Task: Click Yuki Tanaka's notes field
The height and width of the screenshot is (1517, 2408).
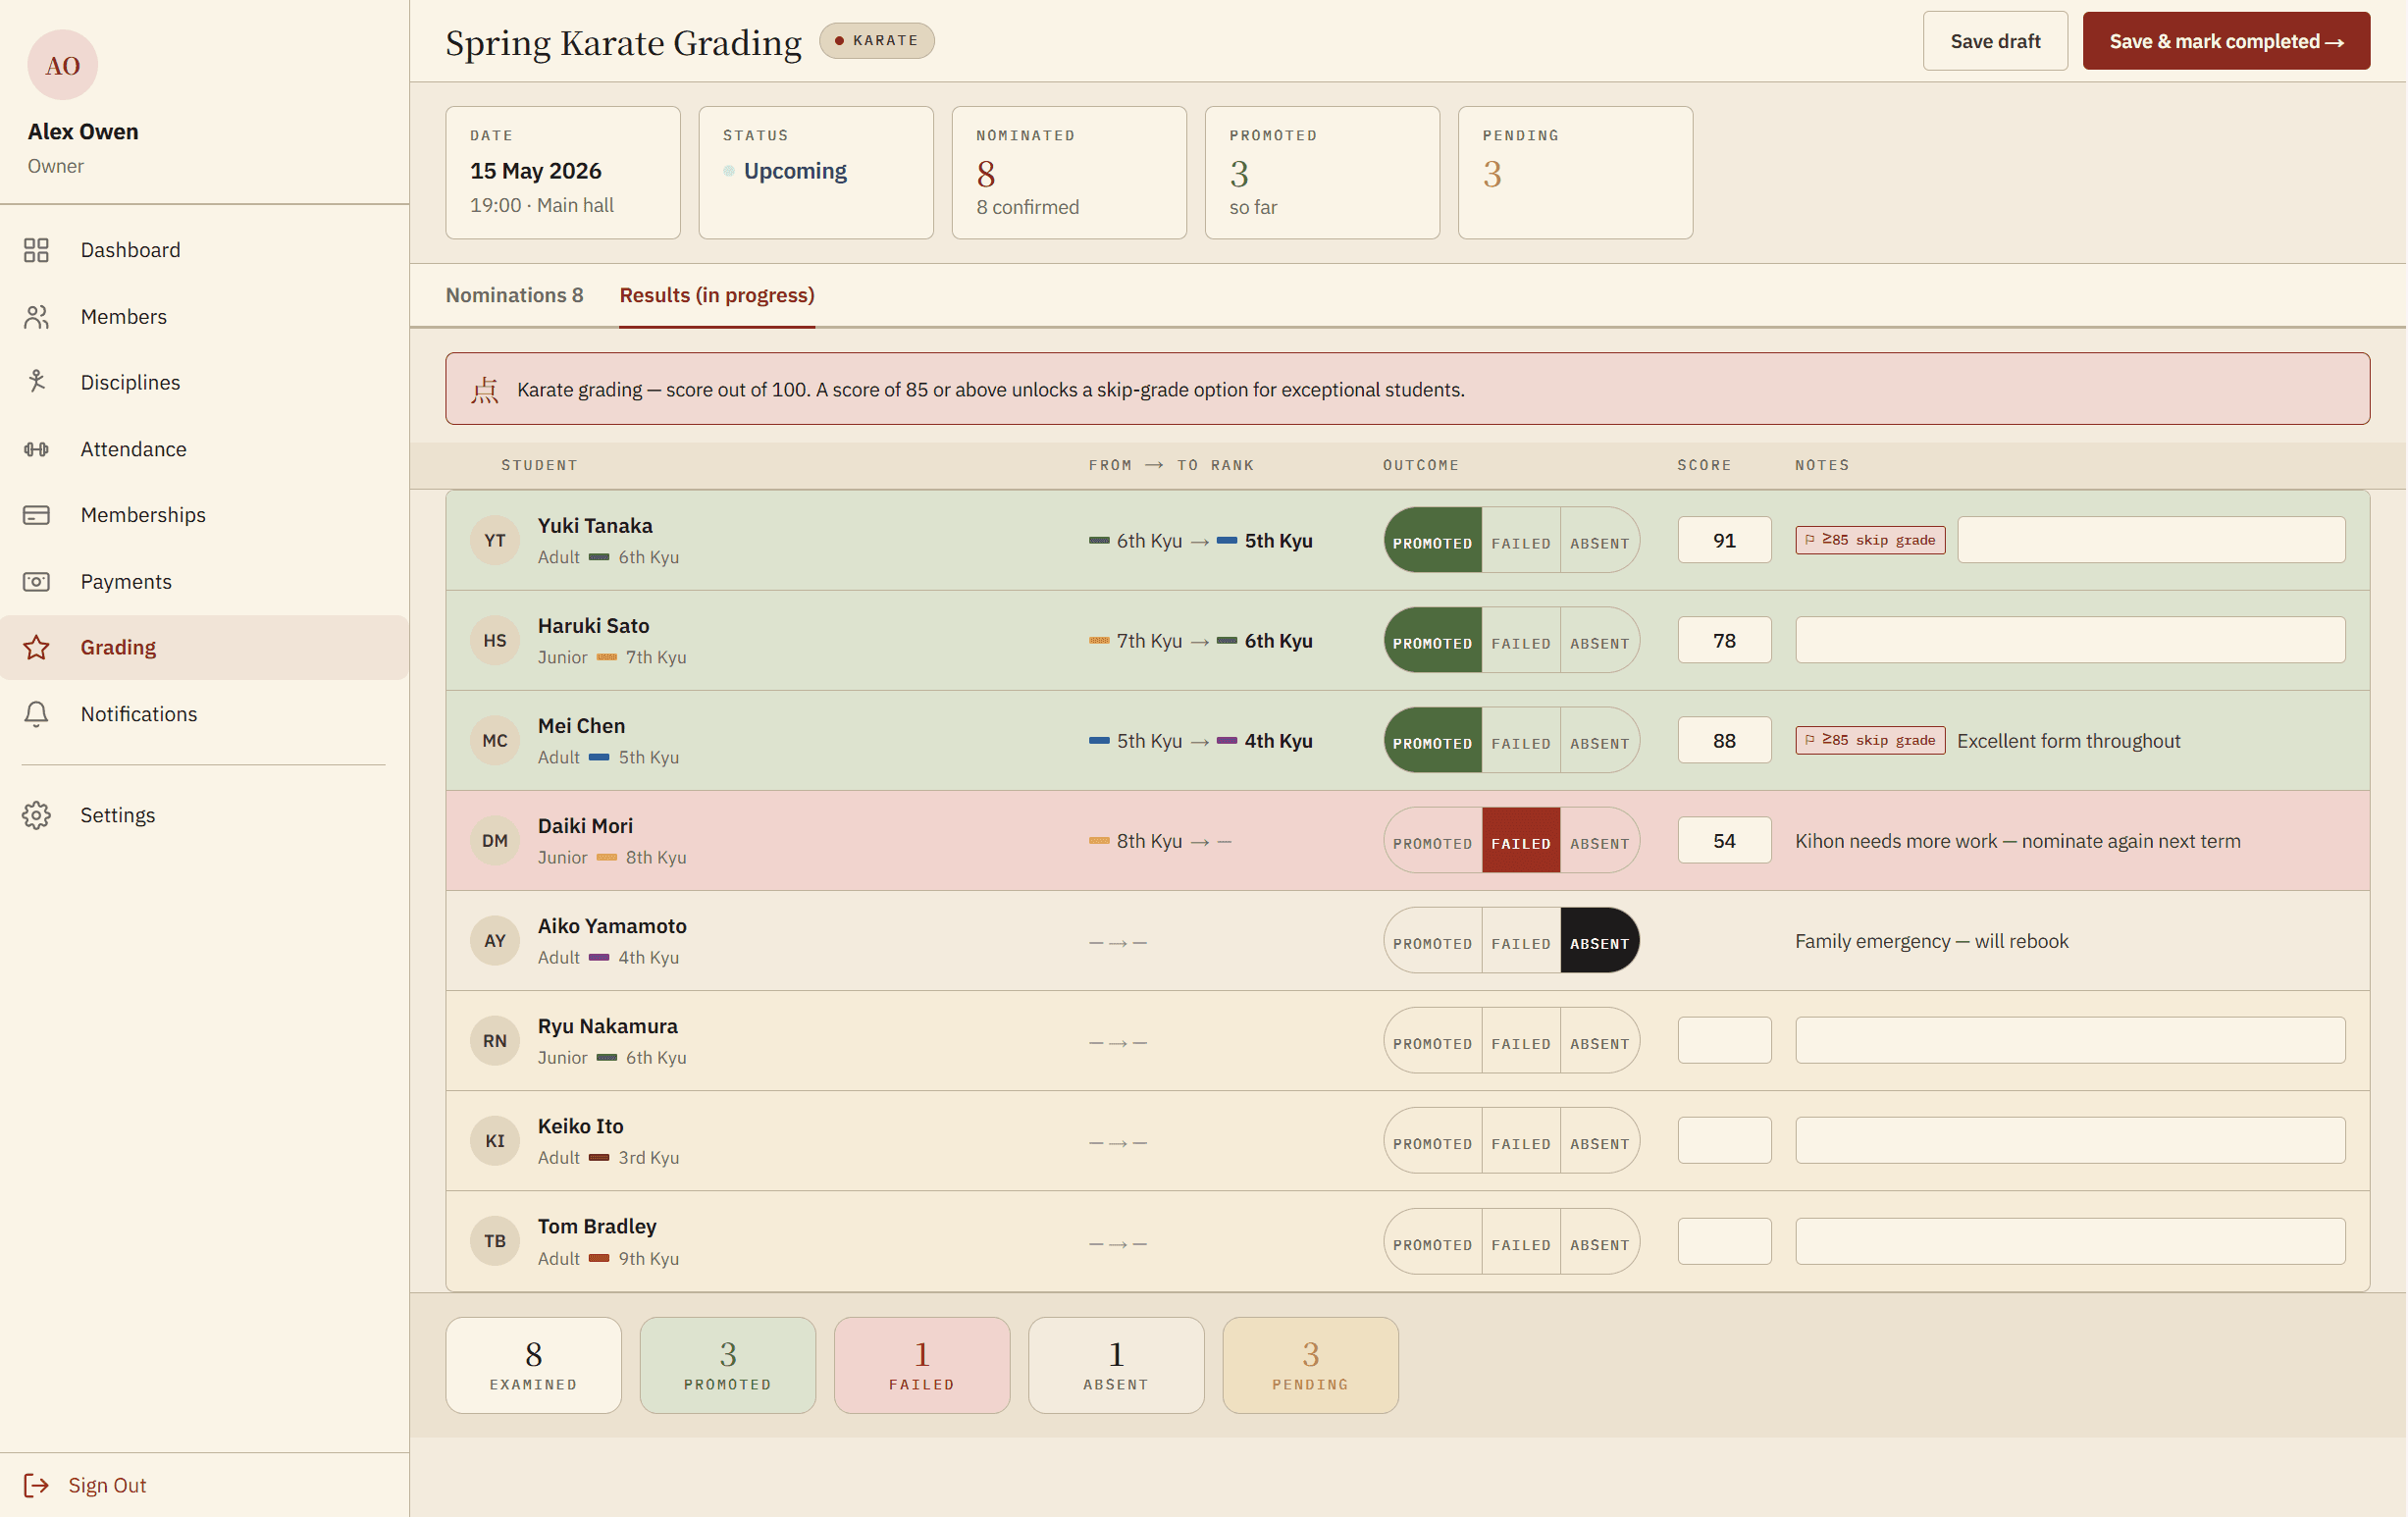Action: [2151, 540]
